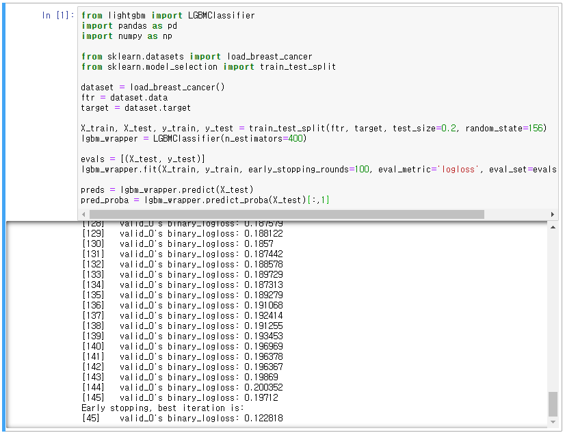565x435 pixels.
Task: Click the LGBMClassifier import line
Action: pyautogui.click(x=168, y=16)
